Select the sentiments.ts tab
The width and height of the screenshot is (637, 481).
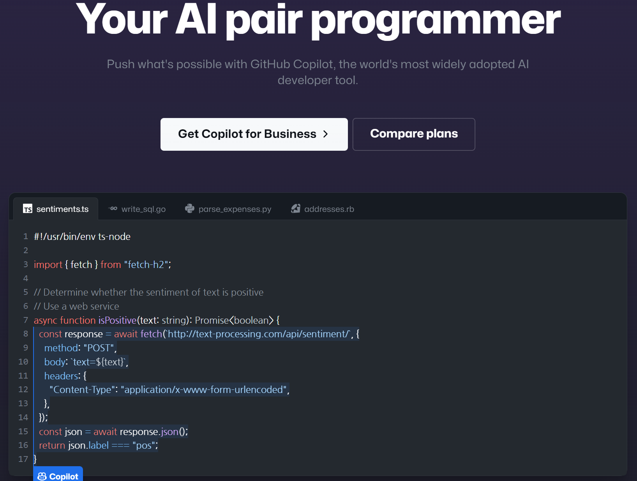tap(56, 209)
